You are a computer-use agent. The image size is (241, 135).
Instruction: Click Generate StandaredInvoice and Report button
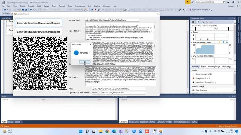38,32
